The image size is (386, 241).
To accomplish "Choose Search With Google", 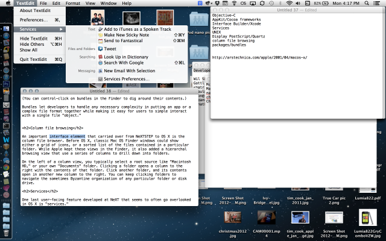I will (x=142, y=63).
